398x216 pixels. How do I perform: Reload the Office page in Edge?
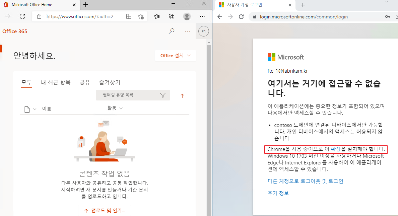pyautogui.click(x=22, y=16)
